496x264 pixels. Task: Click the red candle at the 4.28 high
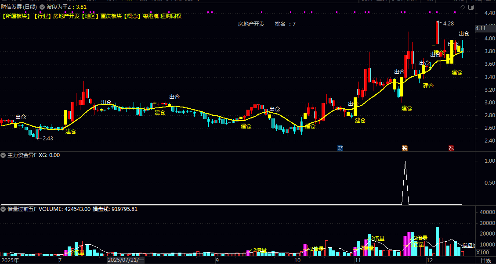437,32
